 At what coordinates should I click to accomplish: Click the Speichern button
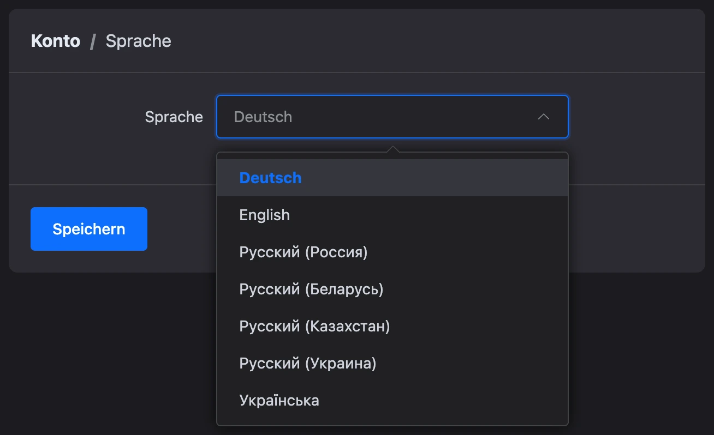[x=89, y=229]
